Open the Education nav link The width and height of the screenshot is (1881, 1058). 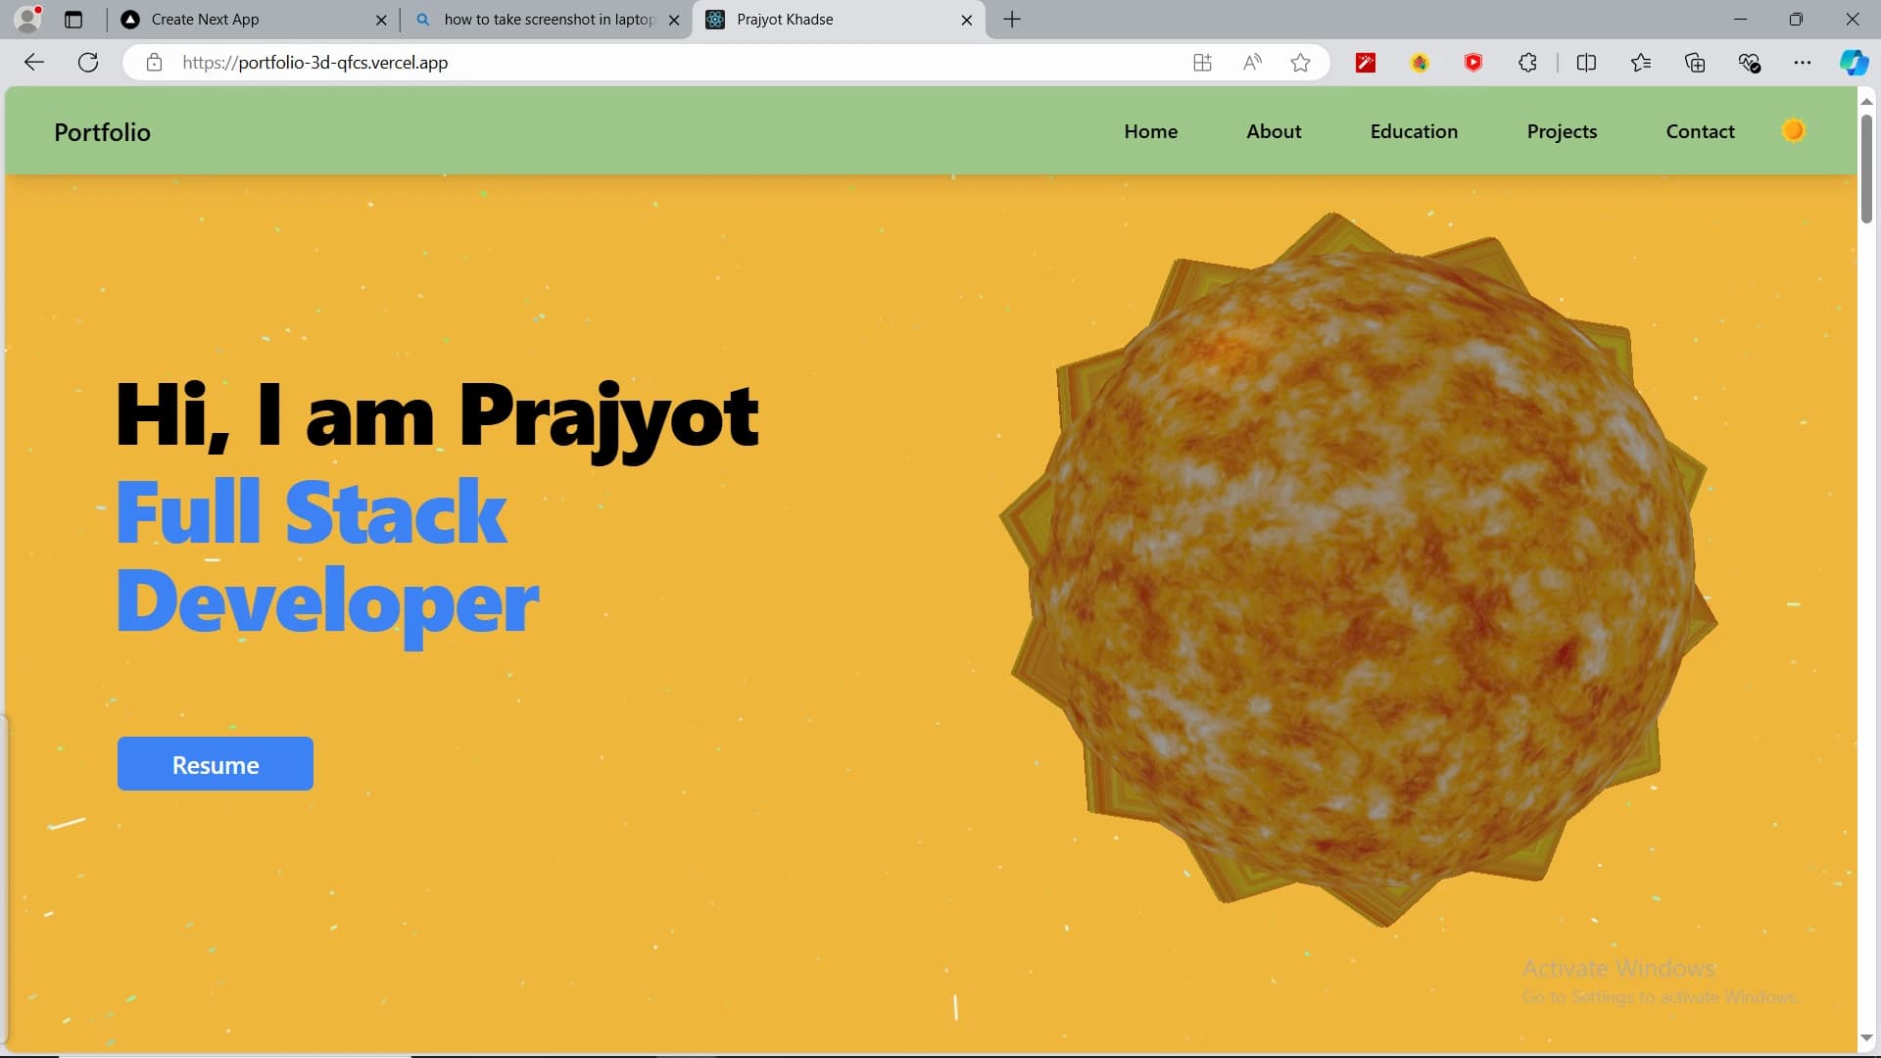pos(1414,131)
